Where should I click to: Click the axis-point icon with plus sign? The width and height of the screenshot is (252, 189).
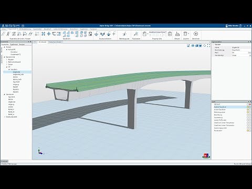(37, 34)
